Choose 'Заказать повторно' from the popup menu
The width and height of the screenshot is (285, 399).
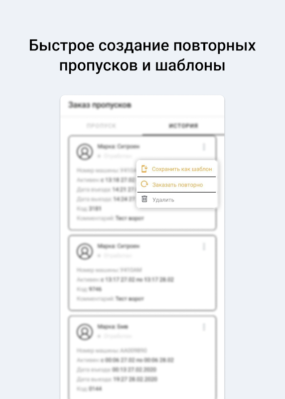coord(177,185)
